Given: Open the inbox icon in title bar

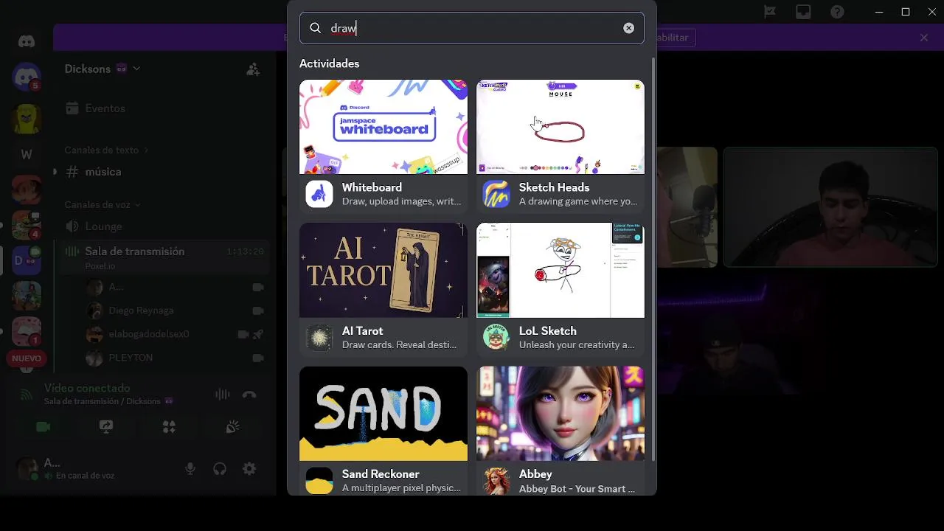Looking at the screenshot, I should tap(803, 12).
